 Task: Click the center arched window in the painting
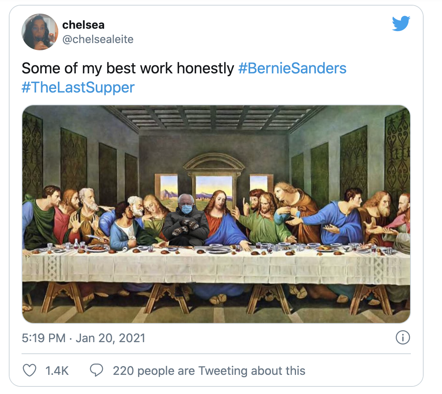pos(214,185)
